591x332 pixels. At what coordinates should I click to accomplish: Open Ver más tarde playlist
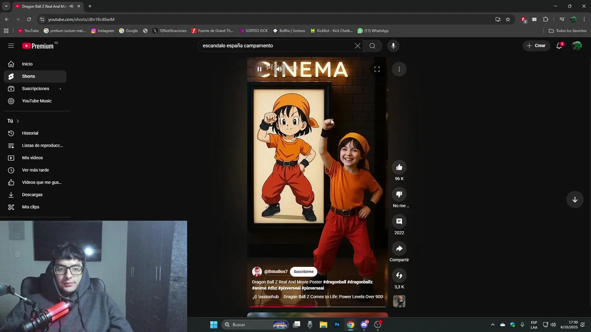[x=35, y=170]
